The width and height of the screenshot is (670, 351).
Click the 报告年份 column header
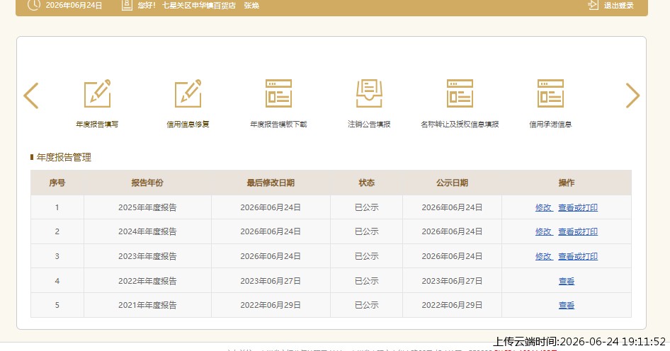click(x=147, y=183)
